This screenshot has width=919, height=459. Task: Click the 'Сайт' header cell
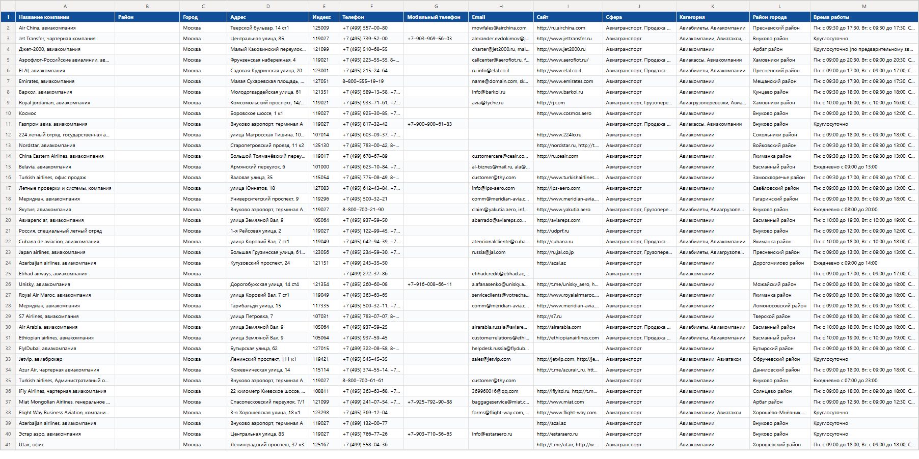click(x=568, y=17)
